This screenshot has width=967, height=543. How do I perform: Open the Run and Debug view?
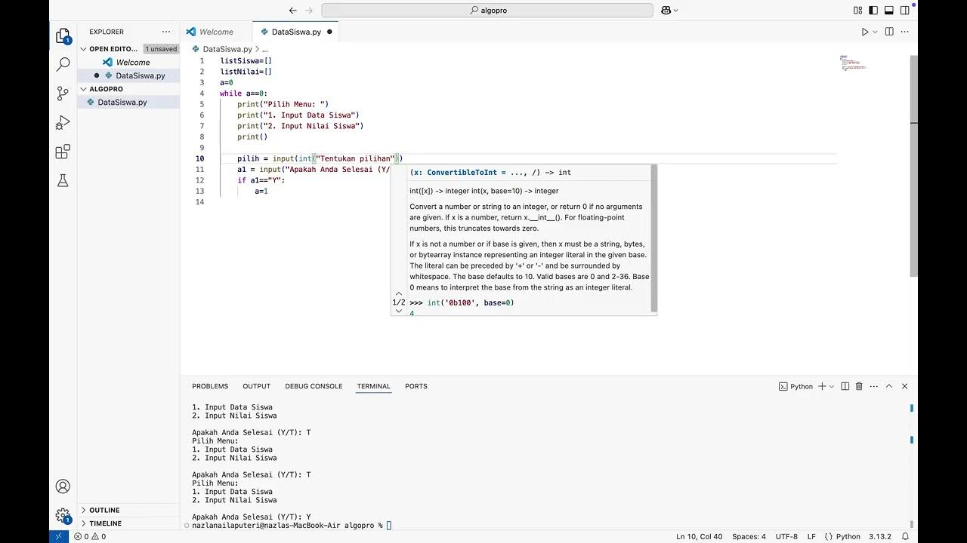pos(63,123)
